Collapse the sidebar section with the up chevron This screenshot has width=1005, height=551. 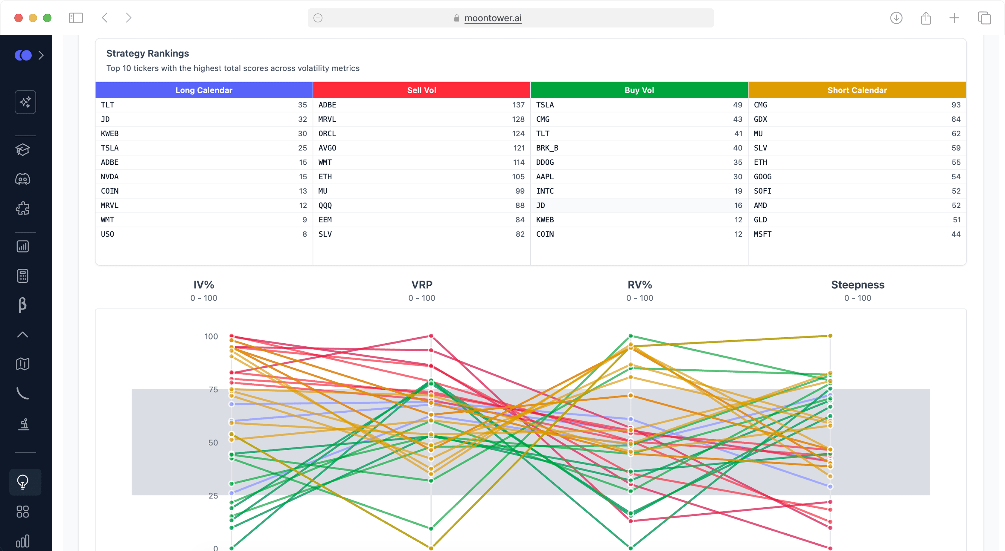coord(23,334)
